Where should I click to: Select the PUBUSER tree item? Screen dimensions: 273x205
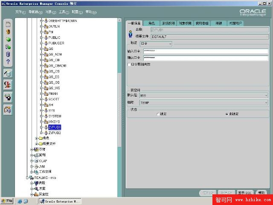pos(56,43)
